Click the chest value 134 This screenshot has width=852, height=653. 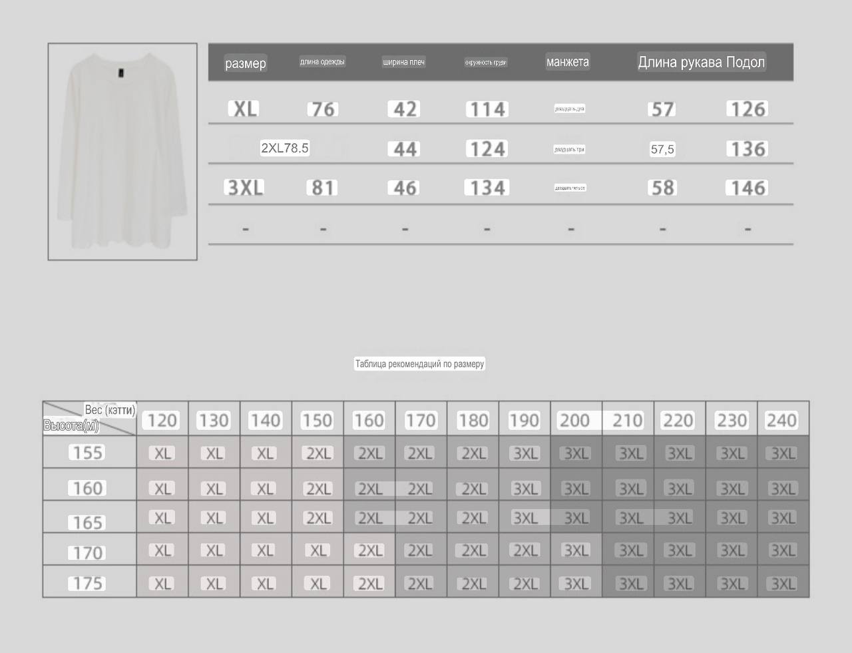pos(487,188)
